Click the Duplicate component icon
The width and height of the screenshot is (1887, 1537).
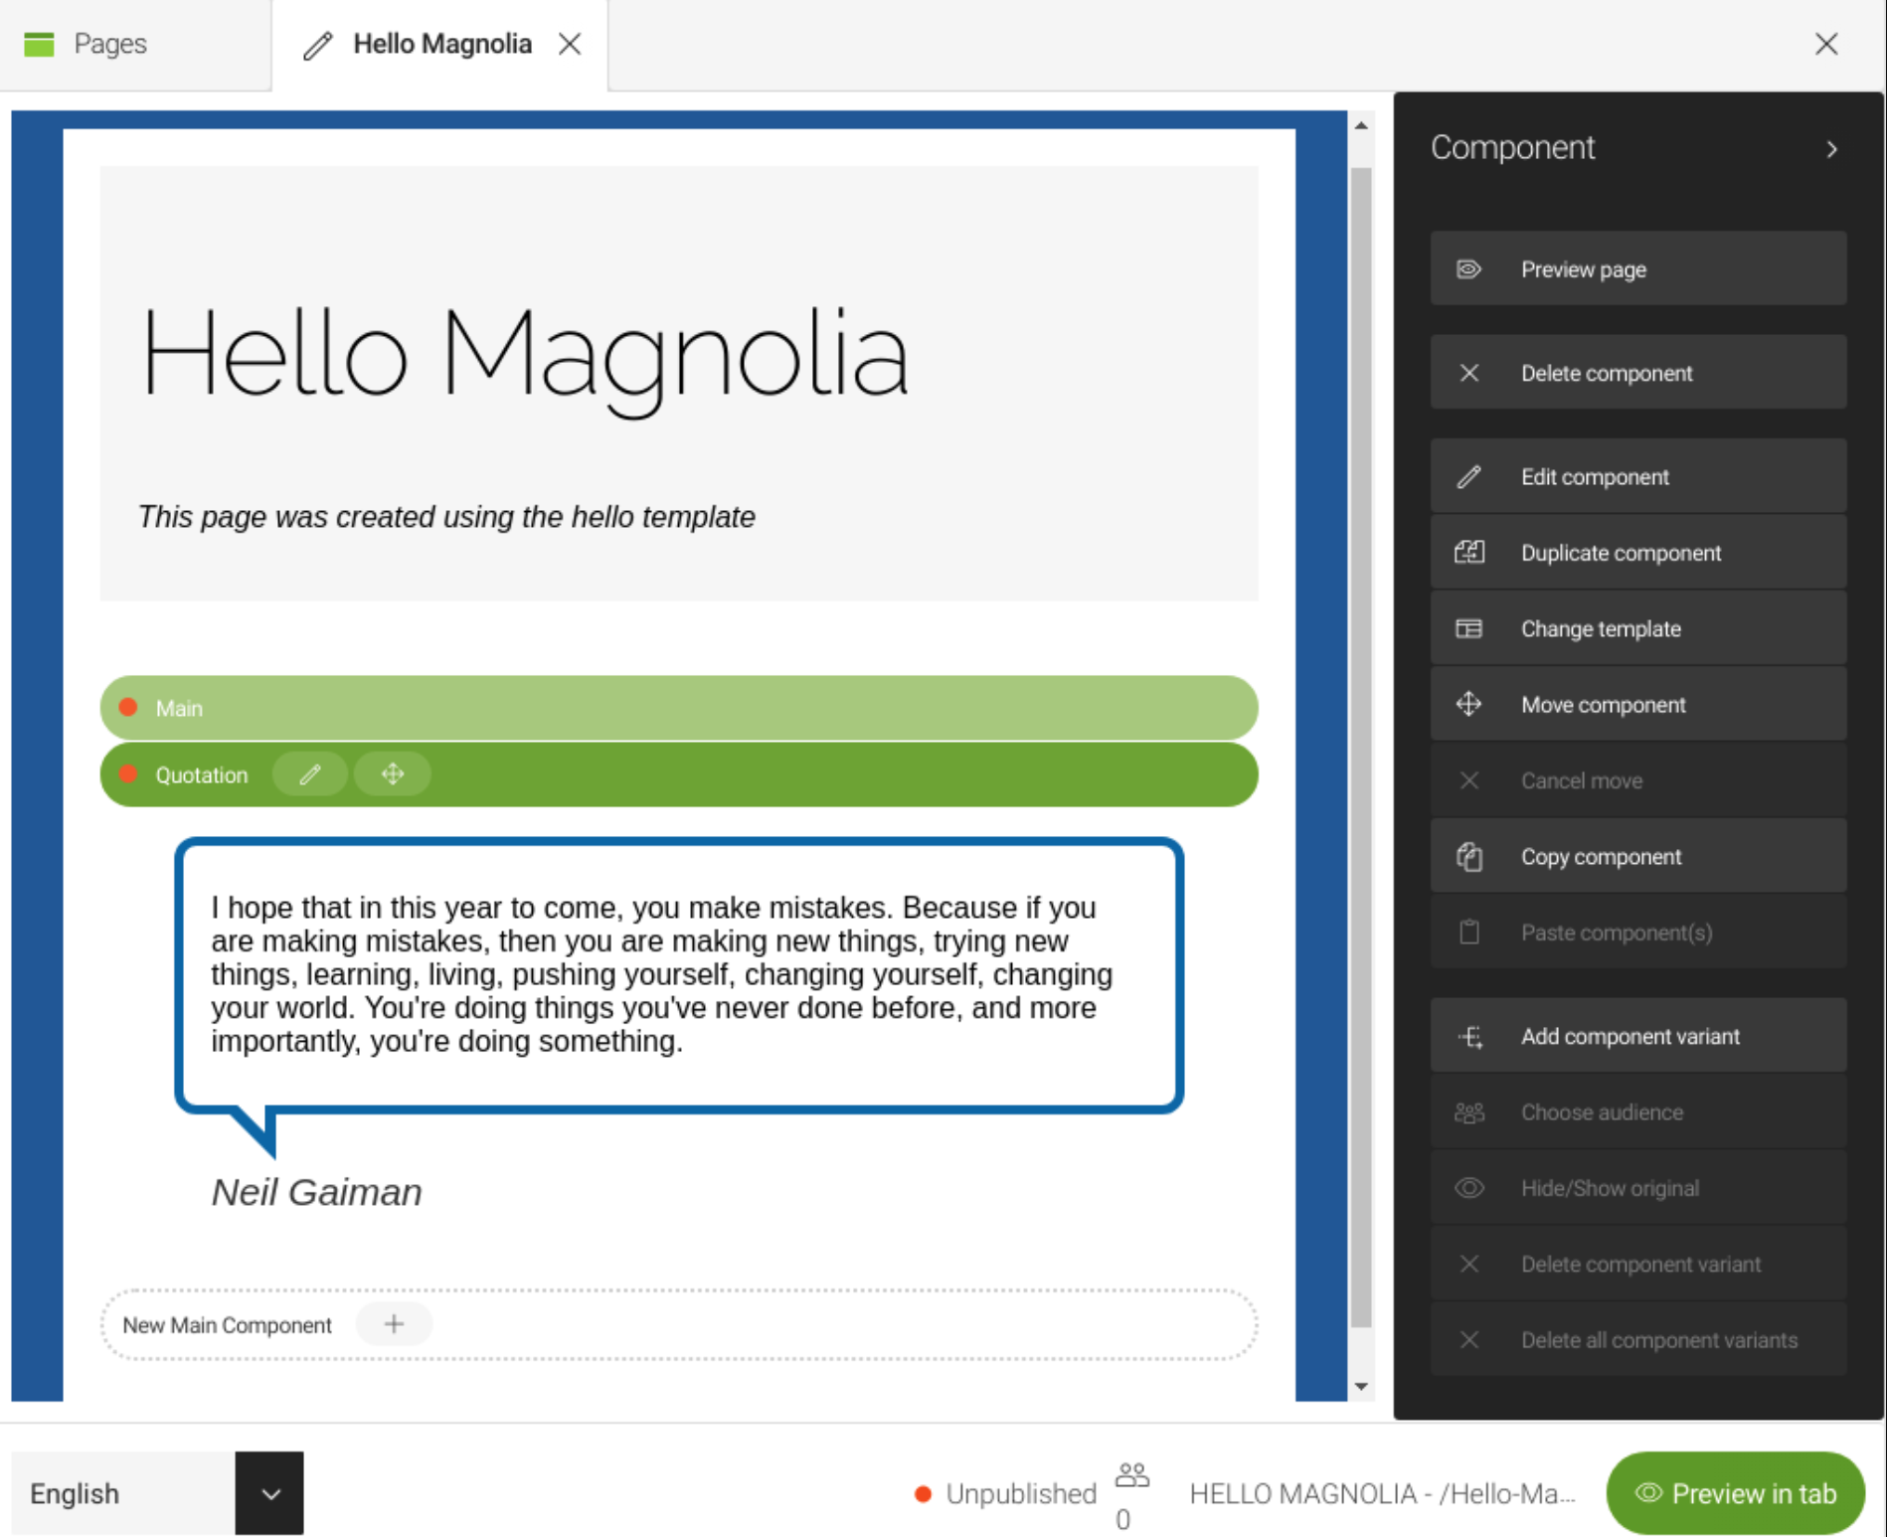pos(1468,553)
